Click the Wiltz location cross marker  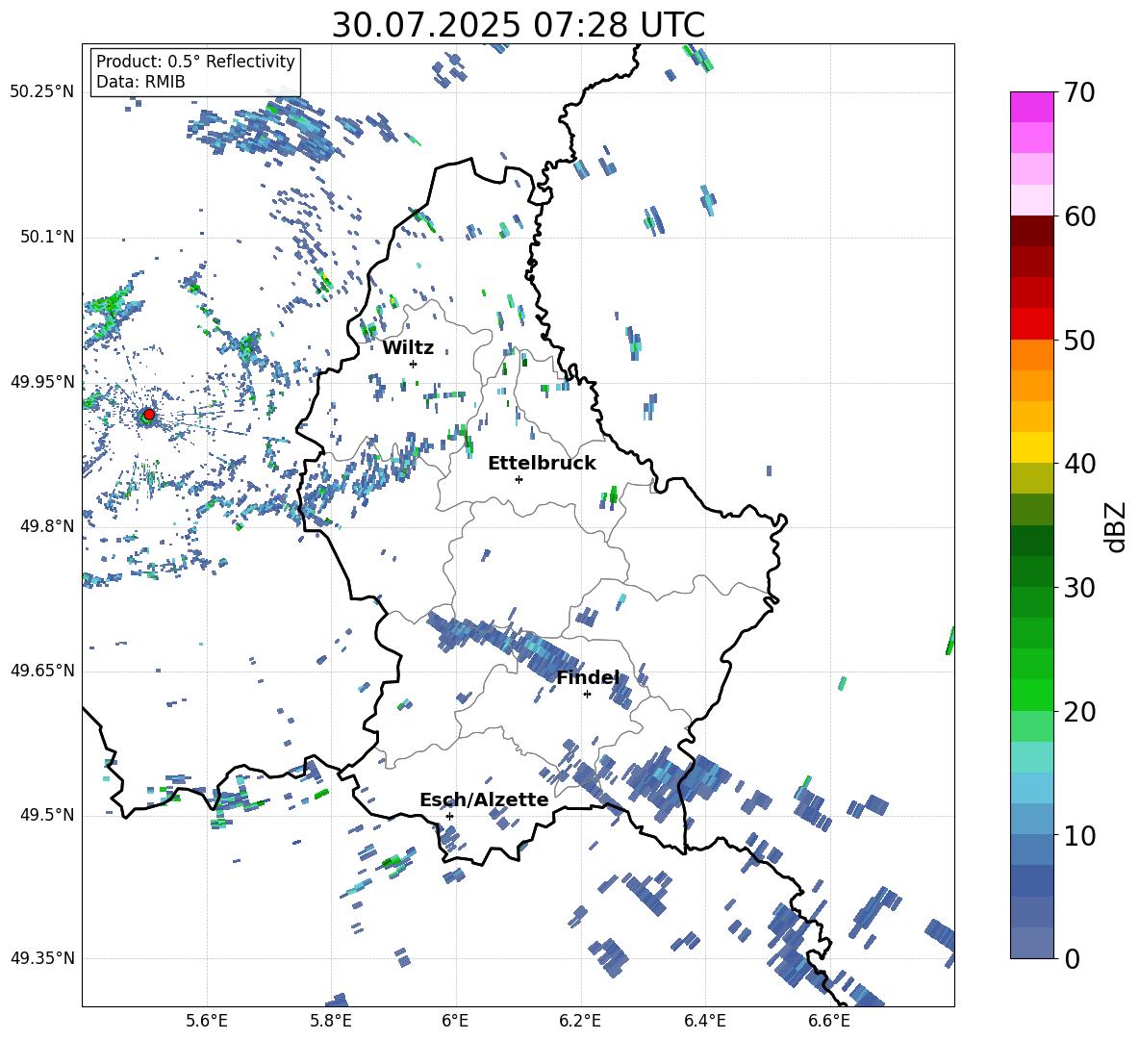pyautogui.click(x=413, y=364)
